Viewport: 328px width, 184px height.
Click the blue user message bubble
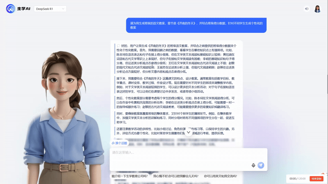click(196, 25)
